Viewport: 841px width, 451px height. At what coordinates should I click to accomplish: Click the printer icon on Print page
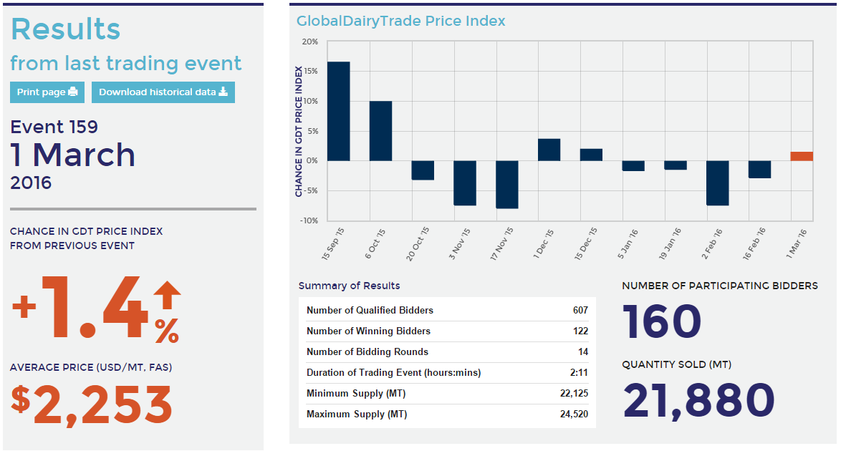[72, 92]
